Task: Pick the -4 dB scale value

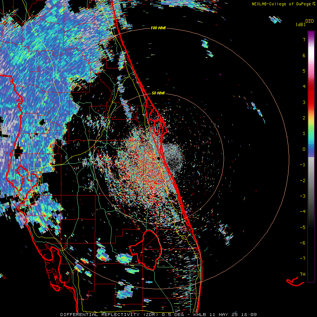Action: pyautogui.click(x=303, y=211)
